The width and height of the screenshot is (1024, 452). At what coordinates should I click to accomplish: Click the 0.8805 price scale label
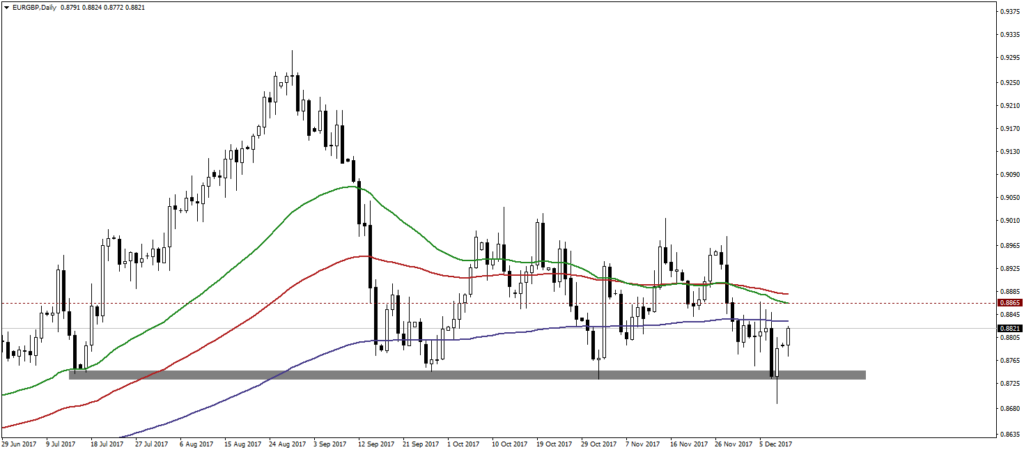click(x=1011, y=338)
